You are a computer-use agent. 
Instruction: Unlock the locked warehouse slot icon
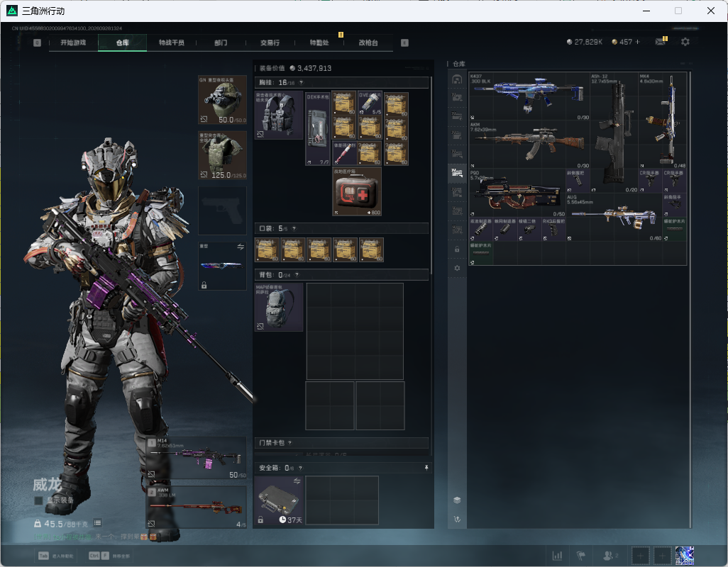coord(457,249)
